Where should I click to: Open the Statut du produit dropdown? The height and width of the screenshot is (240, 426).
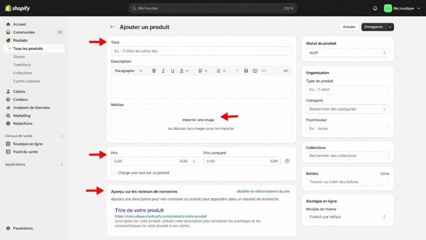pos(348,53)
